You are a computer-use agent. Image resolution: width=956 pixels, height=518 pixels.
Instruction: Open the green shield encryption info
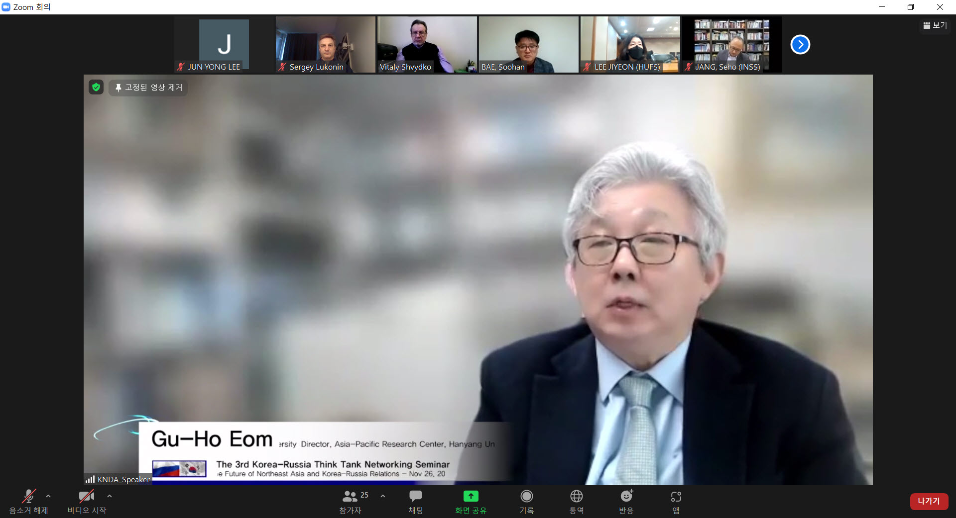tap(96, 87)
